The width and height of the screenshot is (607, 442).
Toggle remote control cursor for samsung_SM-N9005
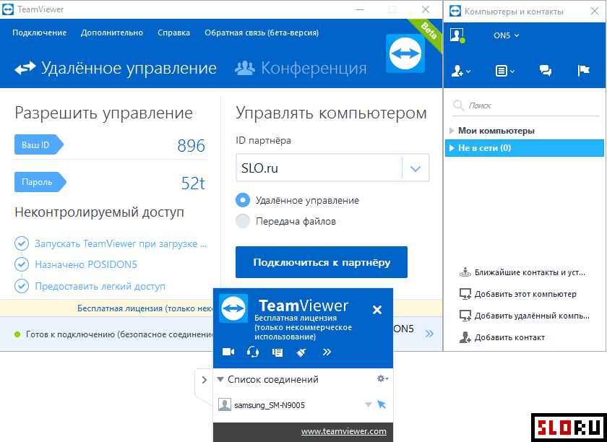click(x=382, y=404)
